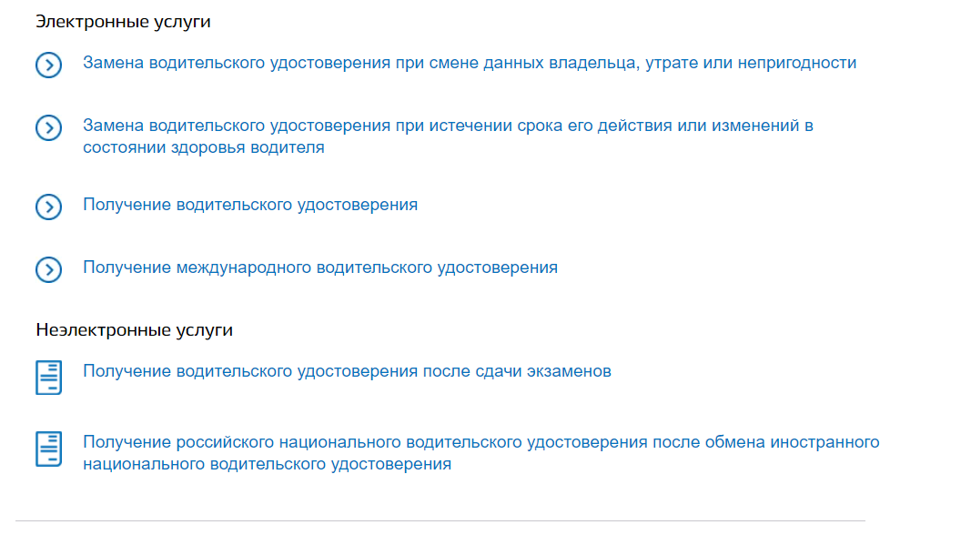Click arrow icon for the international driving license service

48,269
